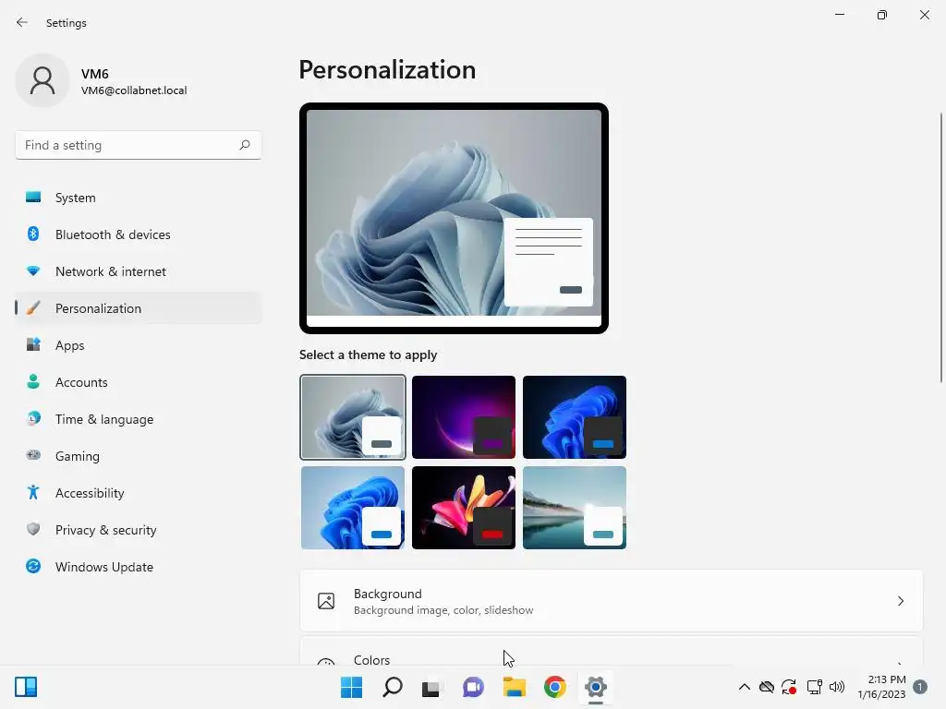Screen dimensions: 946x709
Task: Apply the purple glow dark theme
Action: (x=464, y=417)
